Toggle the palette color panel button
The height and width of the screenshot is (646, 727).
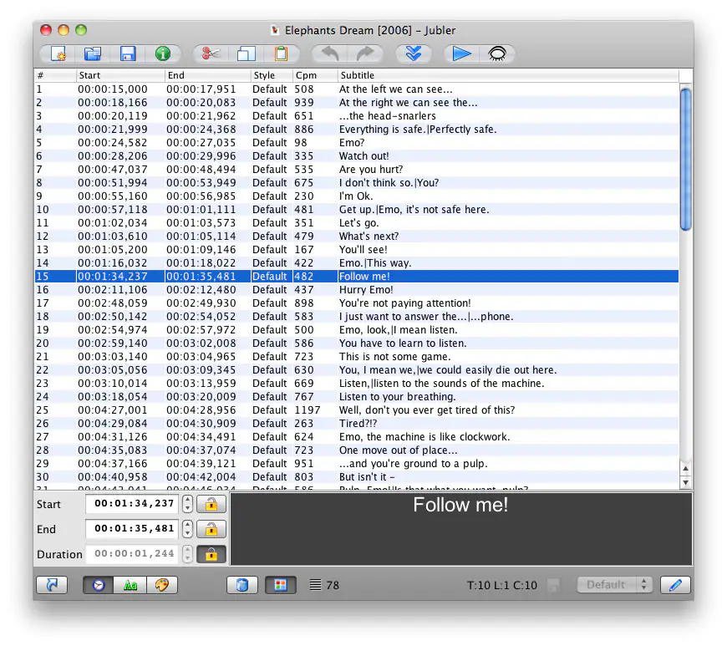click(162, 585)
